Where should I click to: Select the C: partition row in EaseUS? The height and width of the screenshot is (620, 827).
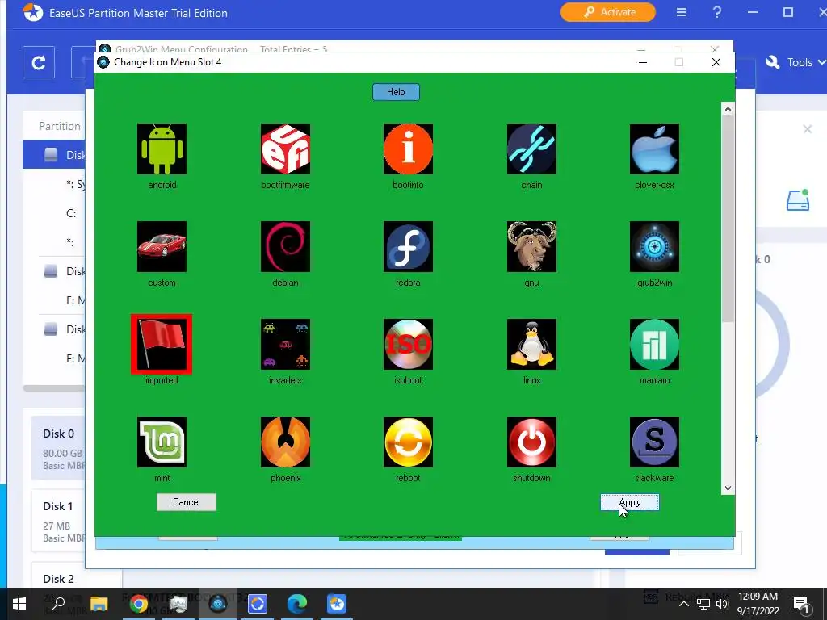(54, 213)
